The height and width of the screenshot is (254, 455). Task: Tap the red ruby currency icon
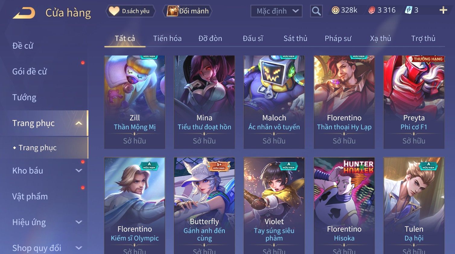[x=371, y=10]
